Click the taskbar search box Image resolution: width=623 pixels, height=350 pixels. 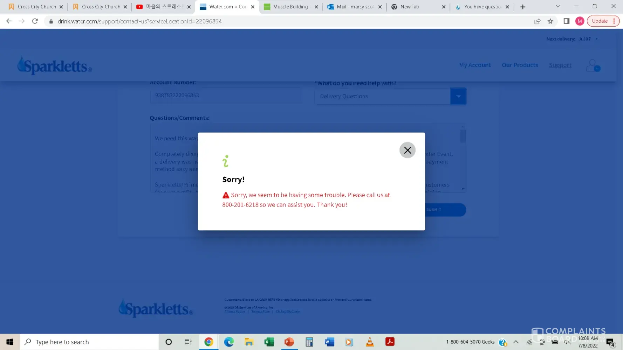[89, 342]
